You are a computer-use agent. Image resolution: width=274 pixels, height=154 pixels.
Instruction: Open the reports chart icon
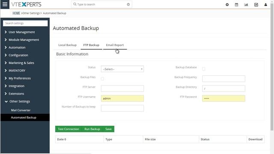(246, 5)
